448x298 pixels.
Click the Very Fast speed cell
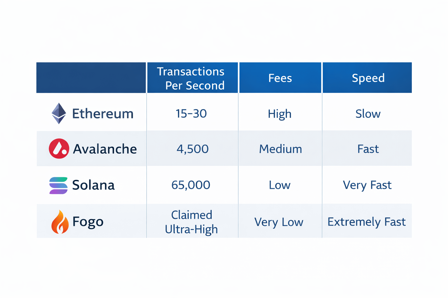coord(367,185)
